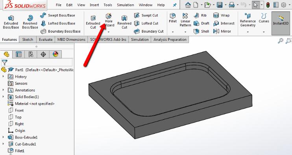292x155 pixels.
Task: Open the Print dropdown arrow
Action: [237, 5]
